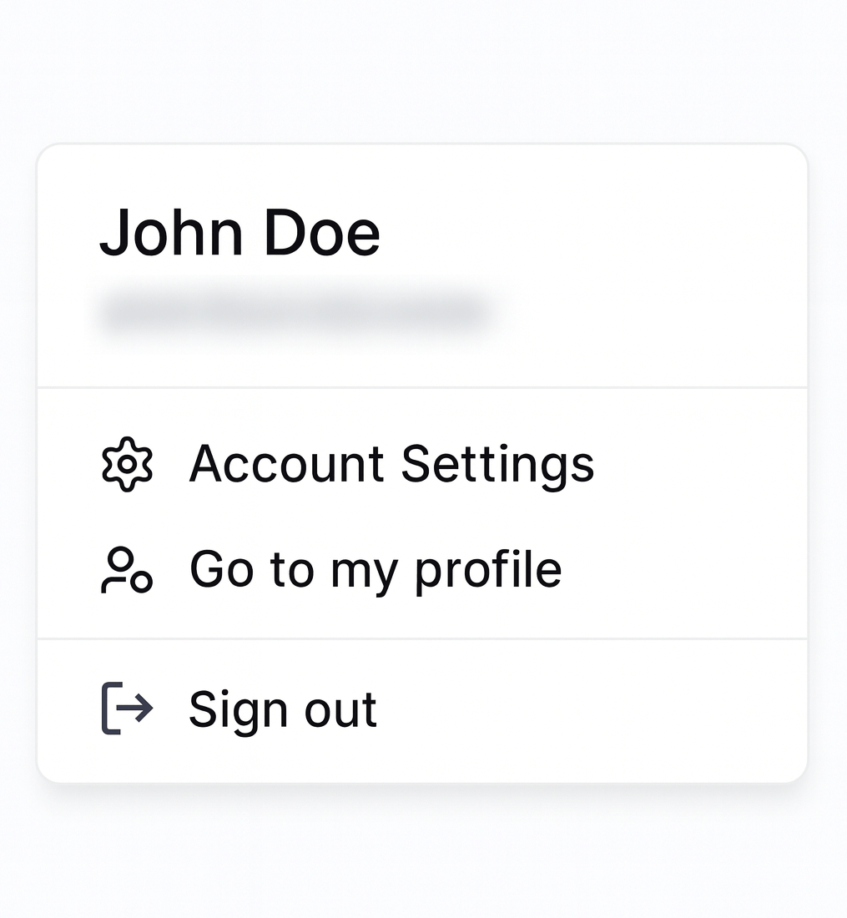This screenshot has height=918, width=847.
Task: Hit the Sign out text label
Action: pyautogui.click(x=283, y=709)
